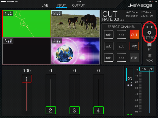Select the MIX effect button
The height and width of the screenshot is (118, 158).
coord(134,46)
